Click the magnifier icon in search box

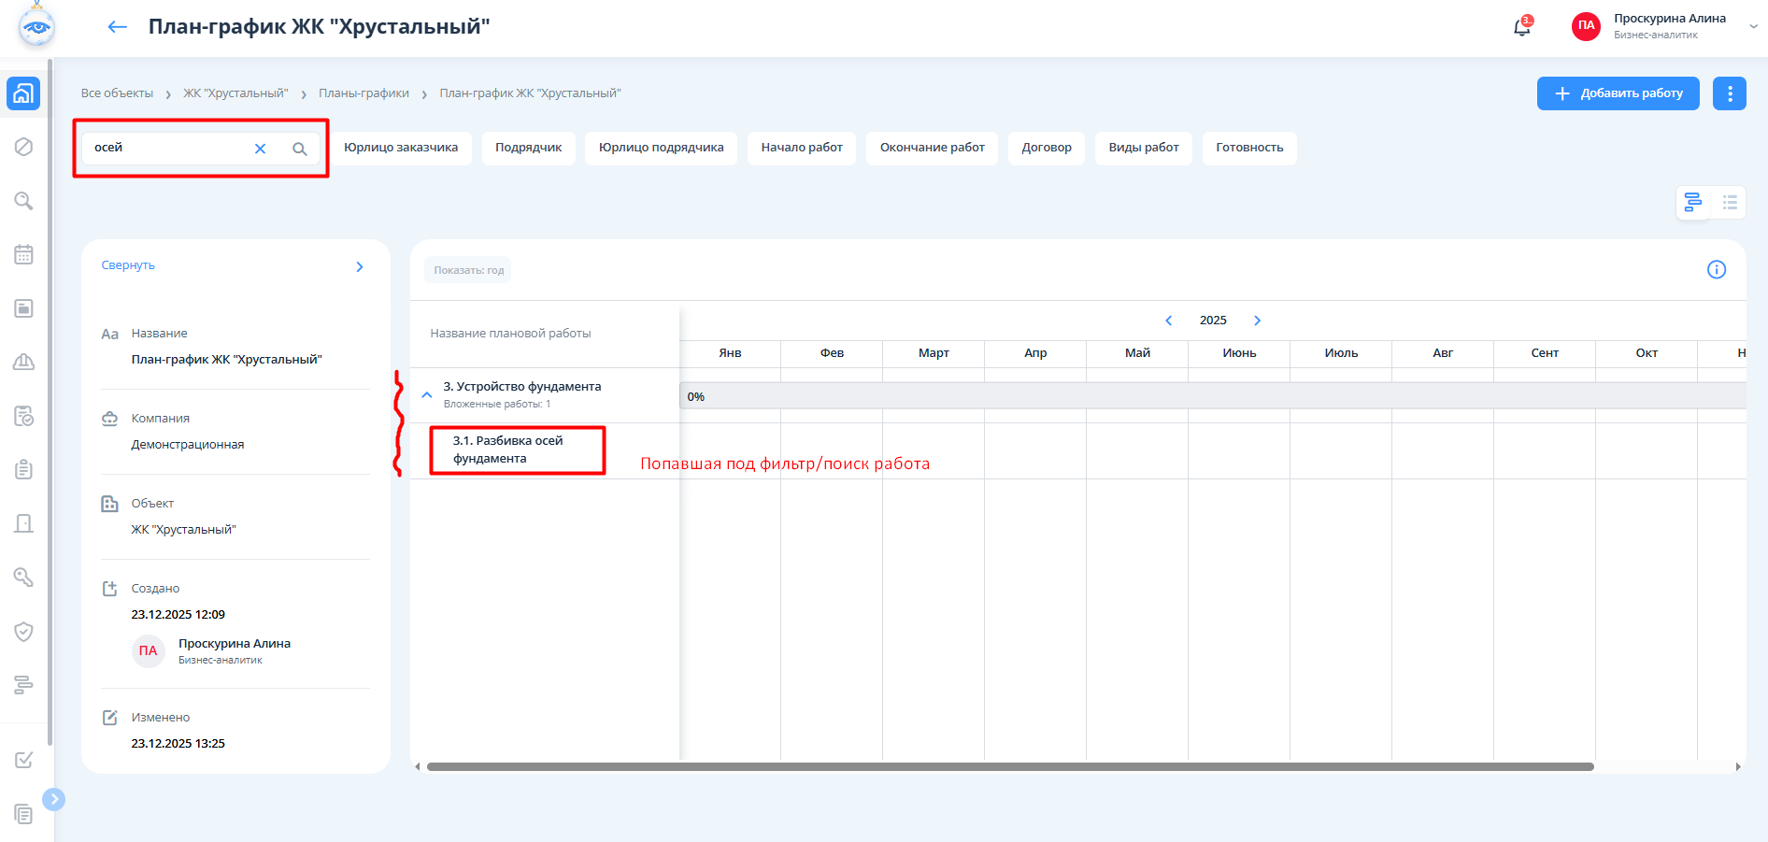300,149
